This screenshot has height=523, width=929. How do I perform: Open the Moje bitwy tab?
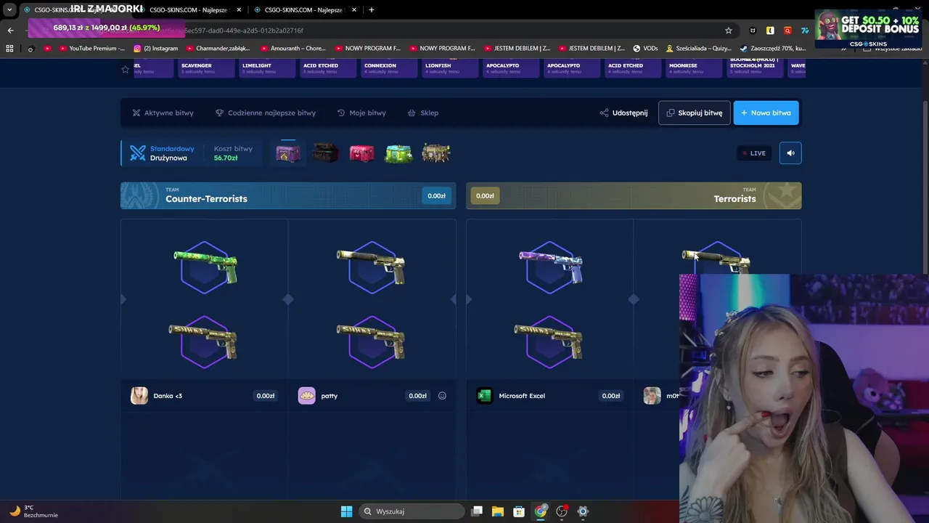361,113
